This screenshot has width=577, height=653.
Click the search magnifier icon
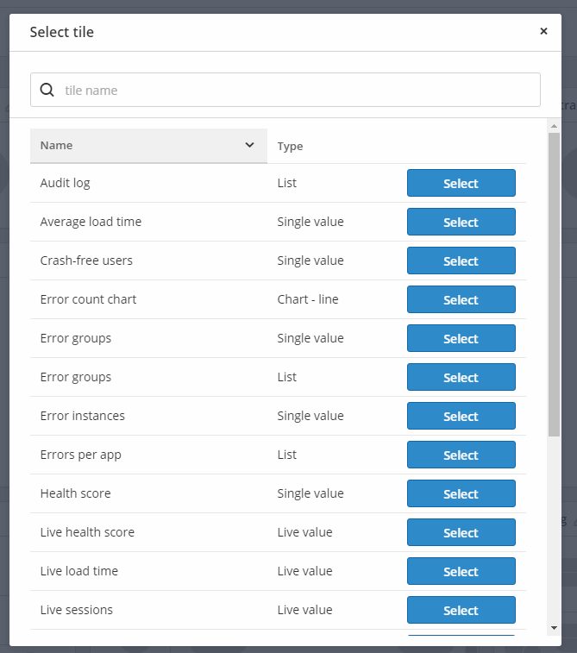click(47, 90)
